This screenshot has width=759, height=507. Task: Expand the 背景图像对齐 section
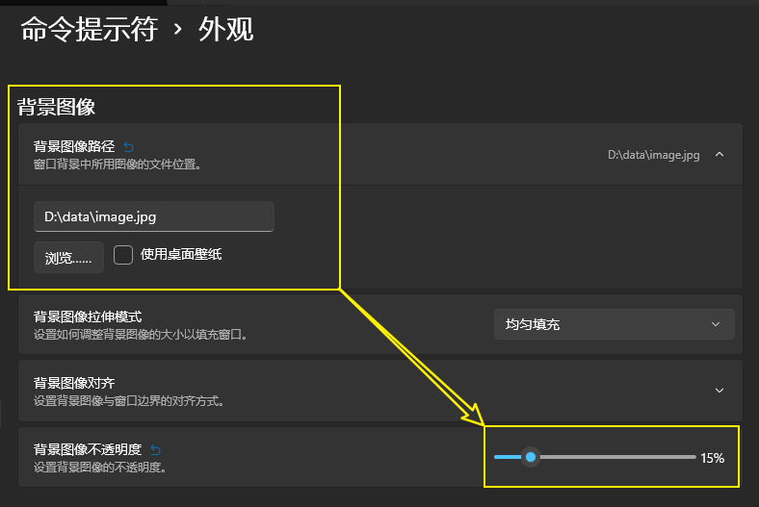[x=719, y=390]
